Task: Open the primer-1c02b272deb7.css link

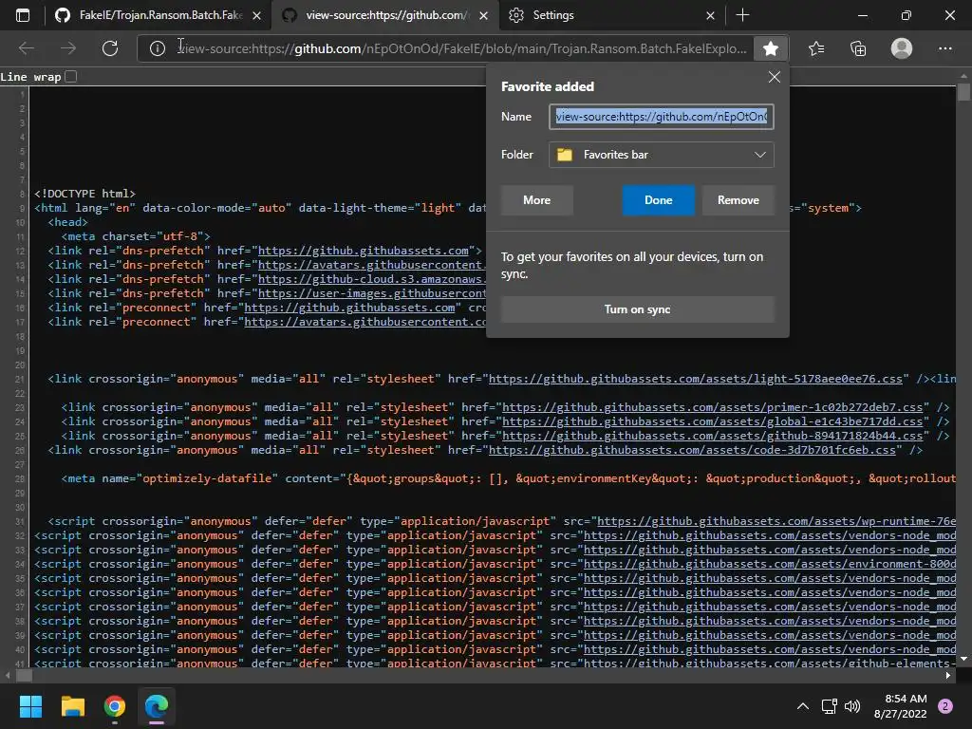Action: coord(712,407)
